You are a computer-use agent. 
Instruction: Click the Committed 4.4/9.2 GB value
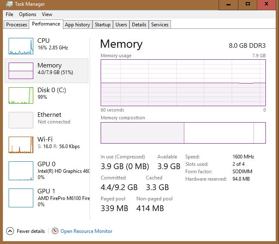click(x=119, y=187)
